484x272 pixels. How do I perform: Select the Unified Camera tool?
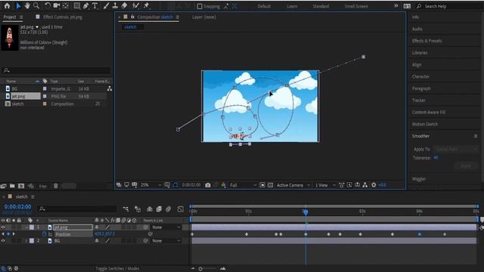coord(57,5)
